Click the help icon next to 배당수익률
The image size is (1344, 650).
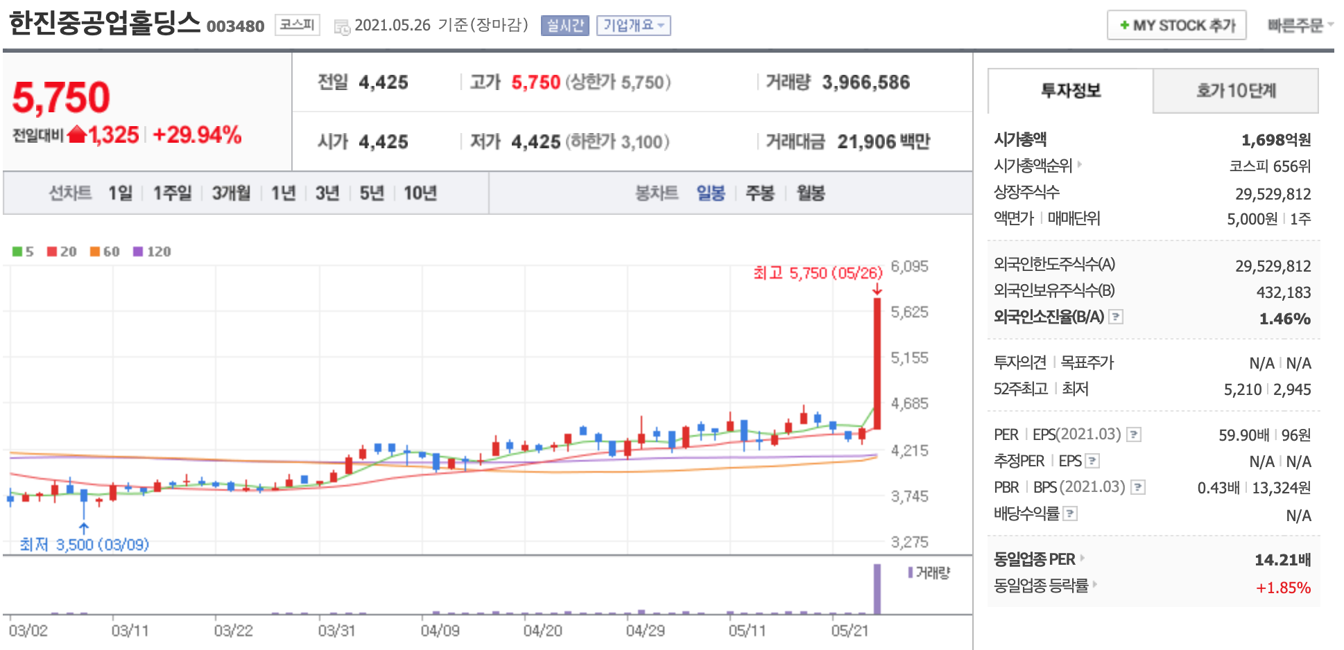click(1070, 513)
